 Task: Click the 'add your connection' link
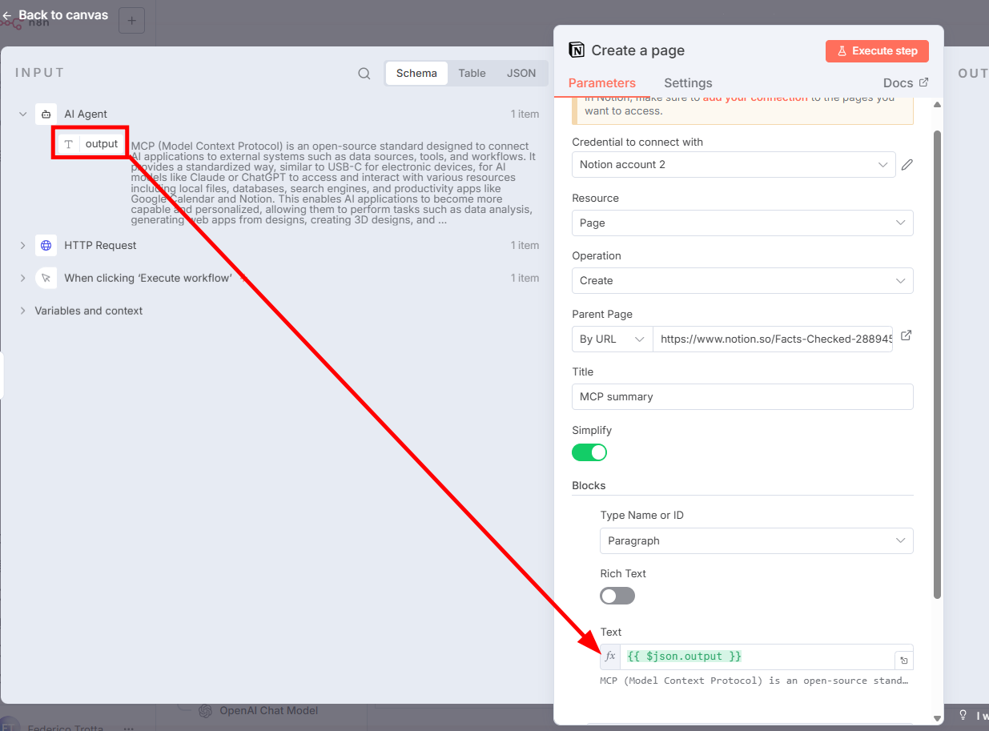click(755, 98)
